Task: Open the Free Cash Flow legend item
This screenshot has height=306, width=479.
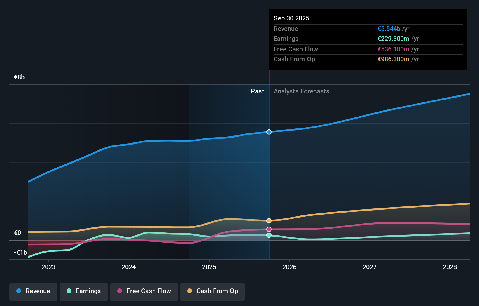Action: [x=144, y=291]
